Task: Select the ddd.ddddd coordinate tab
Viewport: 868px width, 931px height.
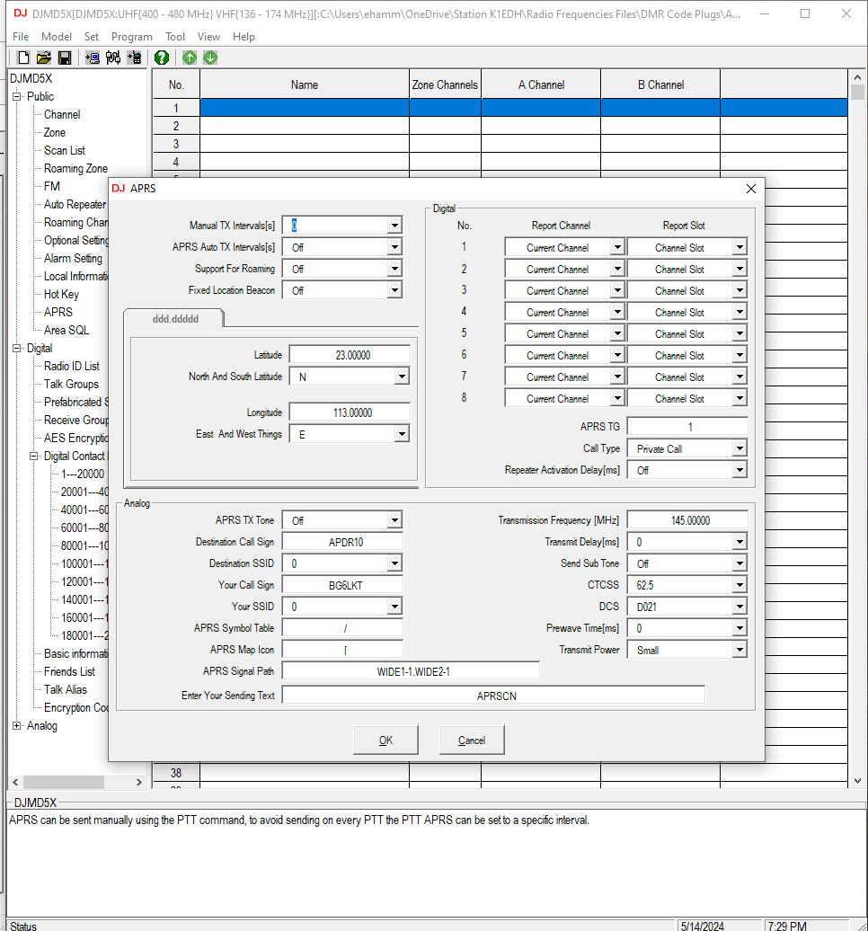Action: pos(174,319)
